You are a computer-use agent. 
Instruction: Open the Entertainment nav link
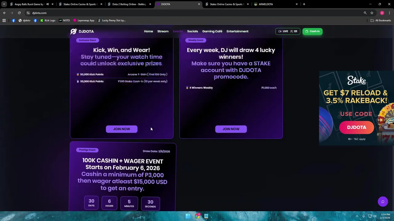[237, 31]
